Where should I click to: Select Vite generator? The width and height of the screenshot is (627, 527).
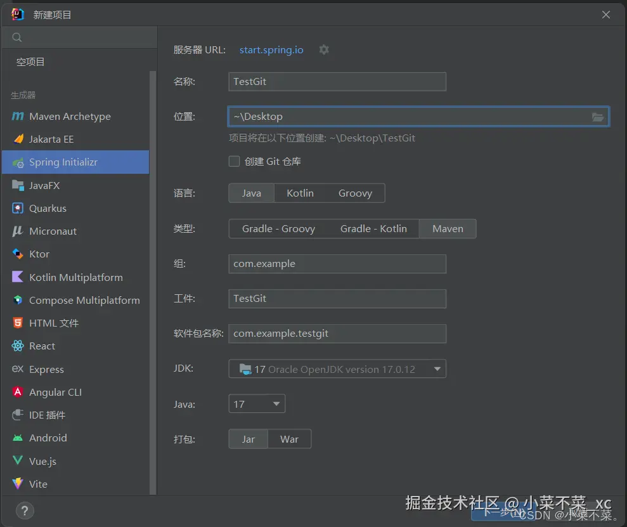(x=75, y=484)
